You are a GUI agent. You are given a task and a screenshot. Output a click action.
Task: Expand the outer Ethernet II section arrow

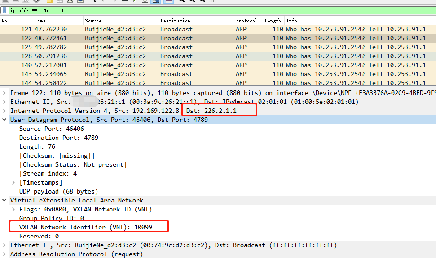(4, 102)
